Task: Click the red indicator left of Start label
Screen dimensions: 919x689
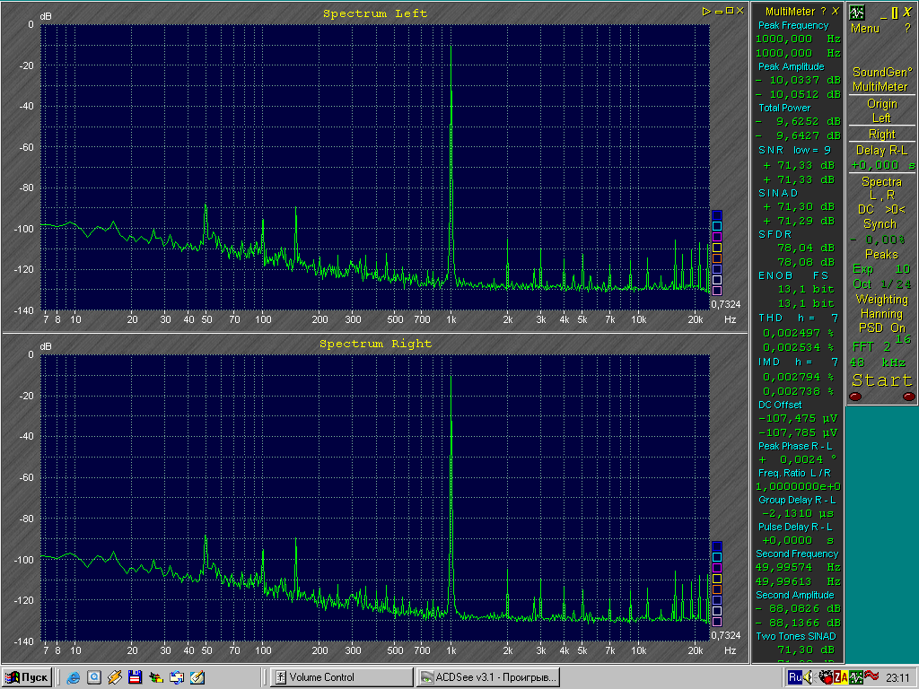Action: click(x=855, y=397)
